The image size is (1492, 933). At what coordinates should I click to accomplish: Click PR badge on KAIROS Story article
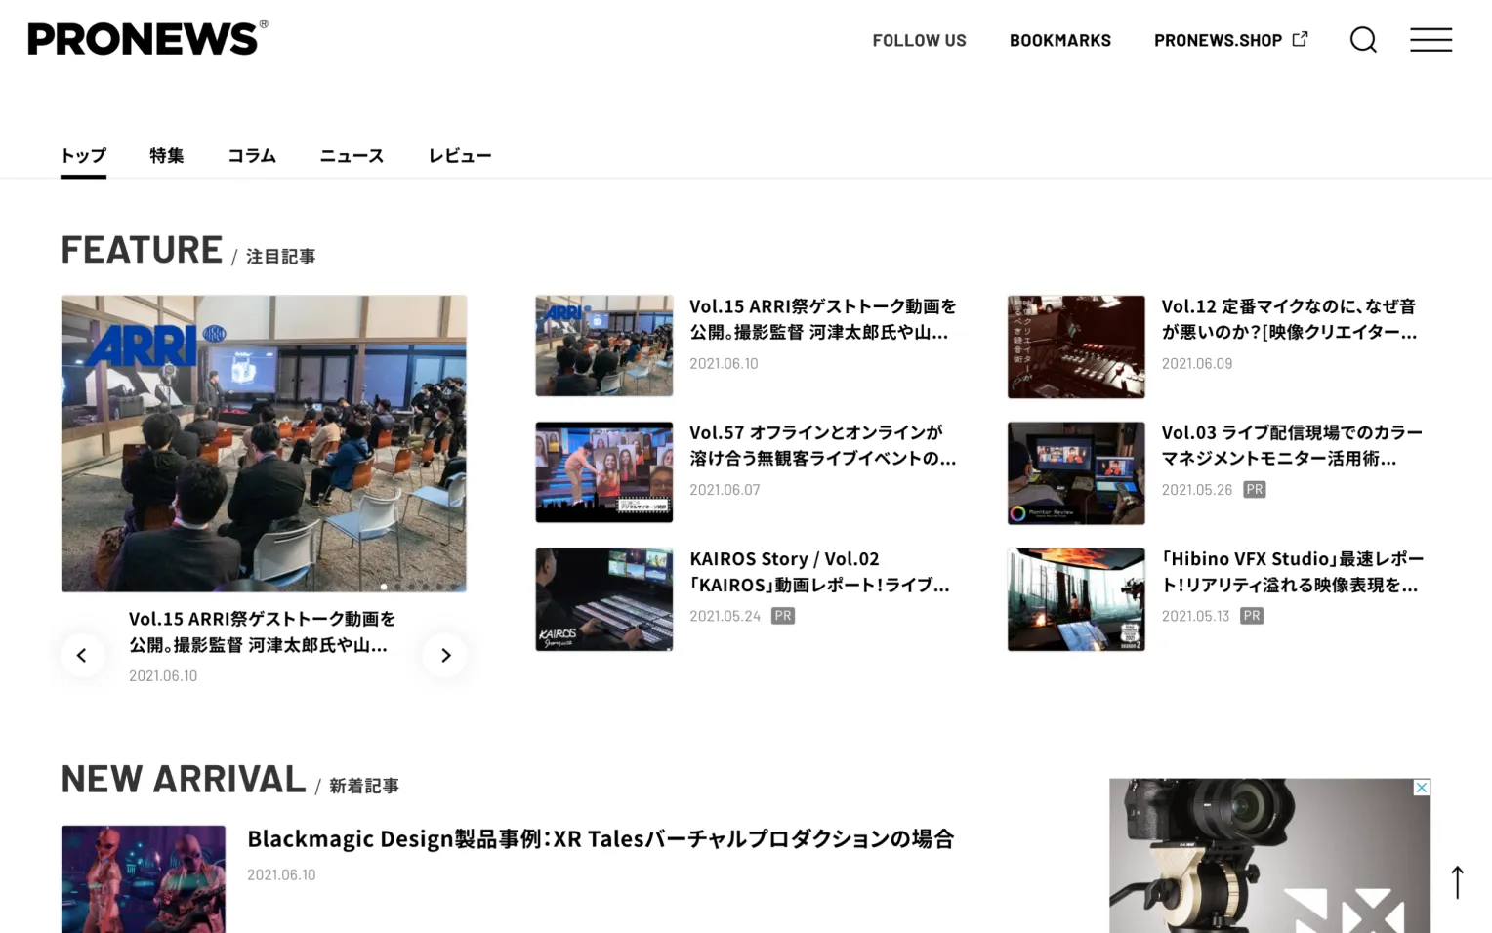[x=783, y=616]
